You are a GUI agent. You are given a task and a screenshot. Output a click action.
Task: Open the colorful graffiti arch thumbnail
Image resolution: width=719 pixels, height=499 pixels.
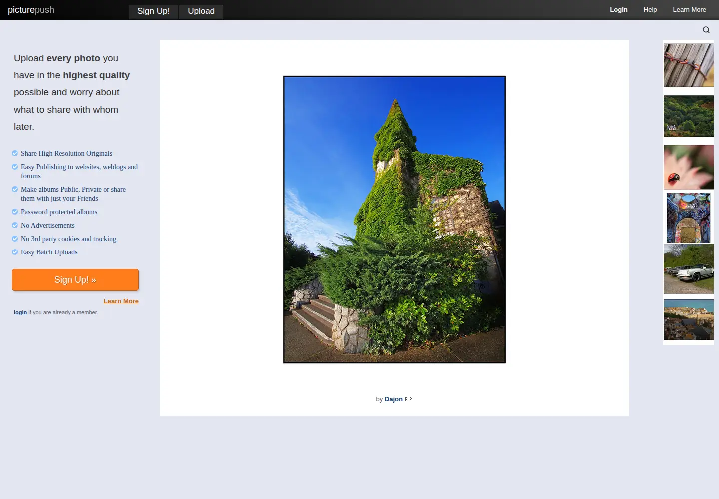pyautogui.click(x=689, y=218)
